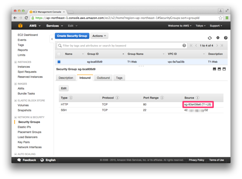The width and height of the screenshot is (242, 179).
Task: Reload the page with the refresh icon
Action: pyautogui.click(x=26, y=18)
